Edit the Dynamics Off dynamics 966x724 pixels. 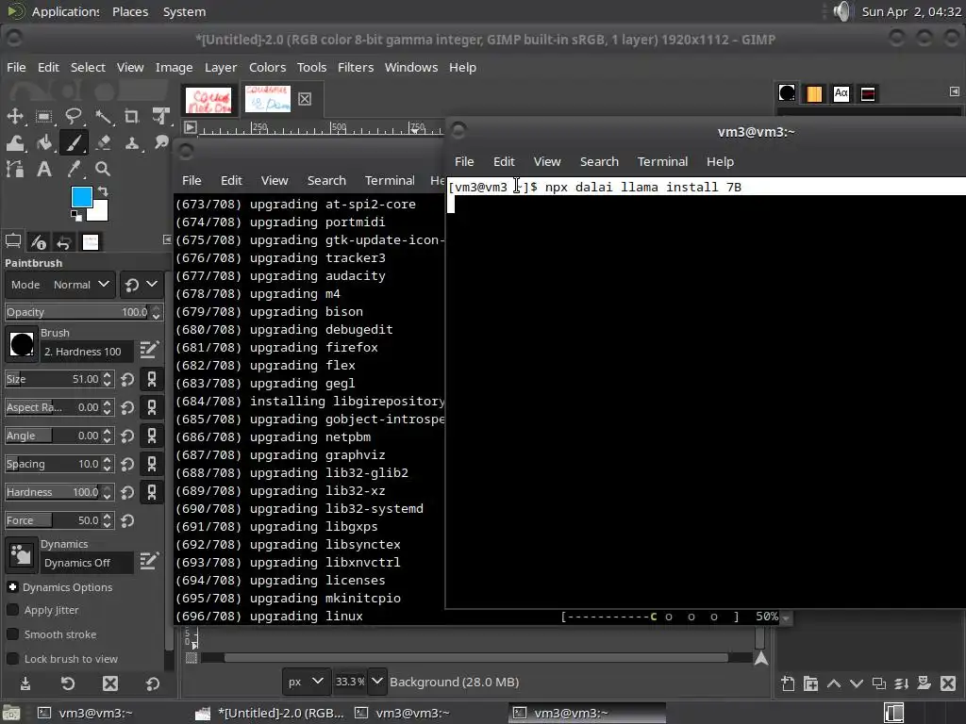pyautogui.click(x=149, y=561)
